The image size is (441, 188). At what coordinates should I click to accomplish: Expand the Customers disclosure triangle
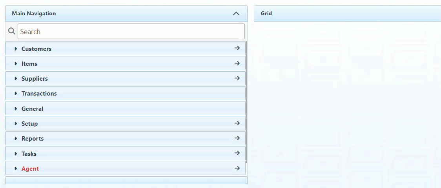coord(16,49)
